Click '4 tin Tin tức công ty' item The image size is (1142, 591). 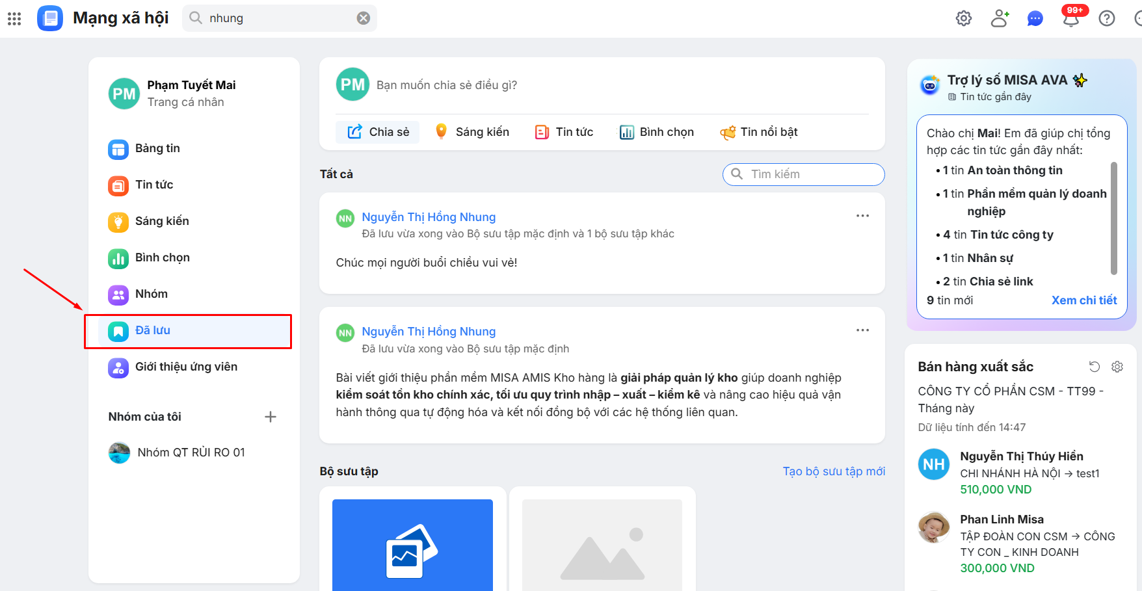[998, 235]
